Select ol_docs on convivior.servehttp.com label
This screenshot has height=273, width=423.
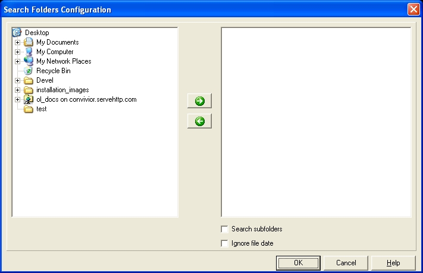(86, 99)
